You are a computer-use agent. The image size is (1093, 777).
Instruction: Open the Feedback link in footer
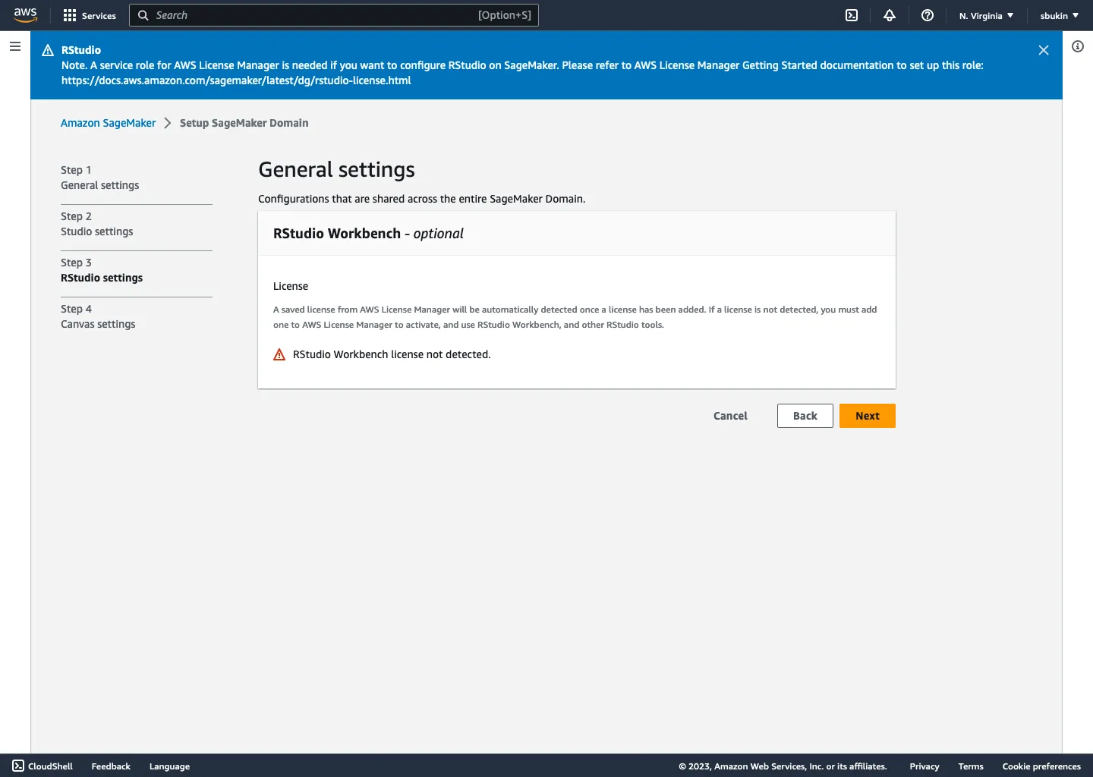111,766
